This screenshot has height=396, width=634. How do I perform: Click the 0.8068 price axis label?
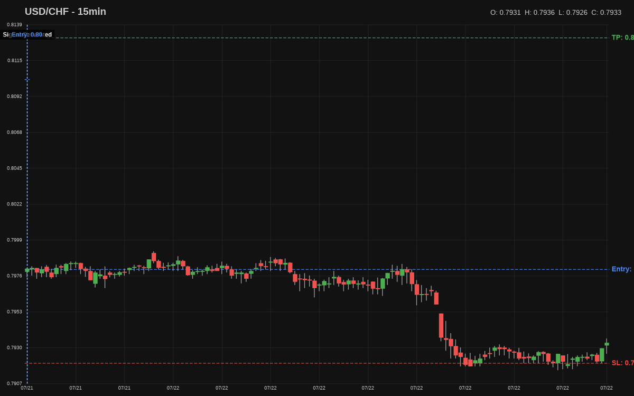(14, 133)
